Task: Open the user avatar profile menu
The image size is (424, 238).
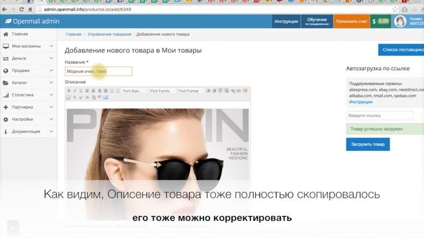Action: 400,21
